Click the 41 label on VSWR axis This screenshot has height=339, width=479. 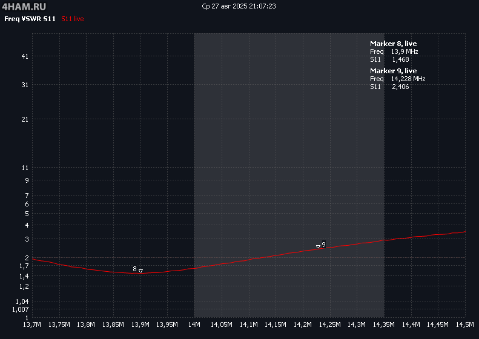point(25,56)
